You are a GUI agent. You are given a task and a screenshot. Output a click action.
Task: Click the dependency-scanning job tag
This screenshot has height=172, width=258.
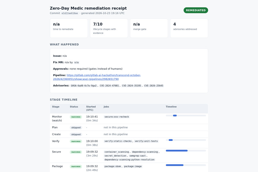click(145, 152)
